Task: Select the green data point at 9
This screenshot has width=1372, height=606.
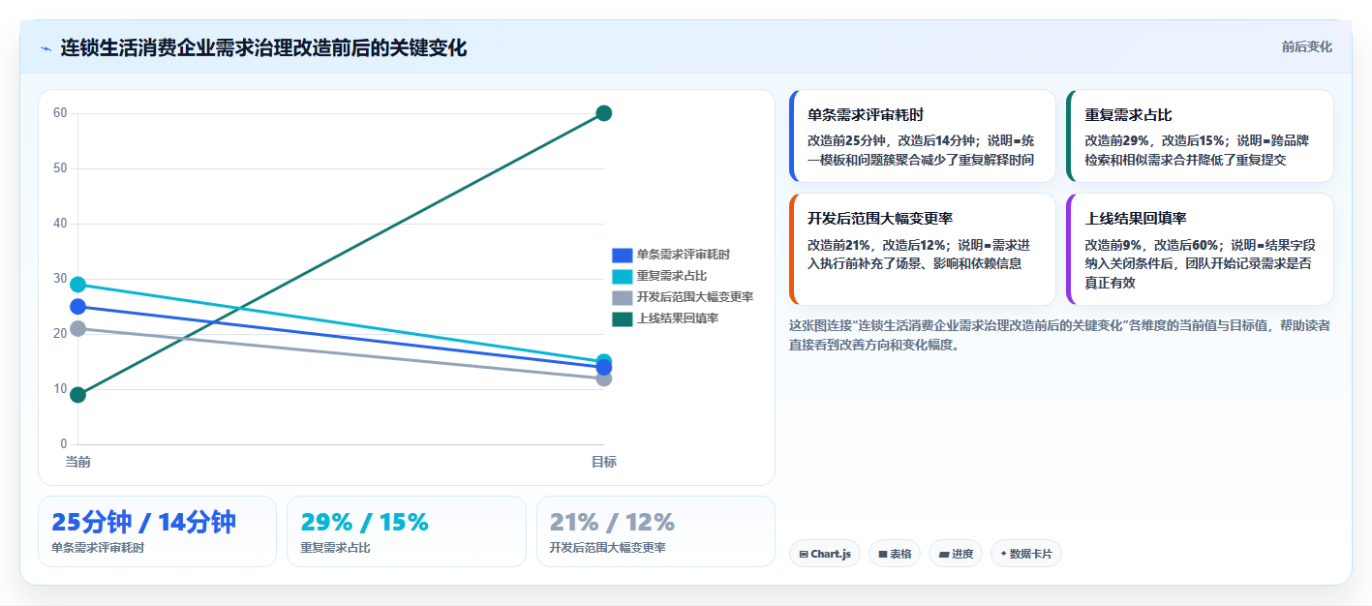Action: (x=78, y=395)
